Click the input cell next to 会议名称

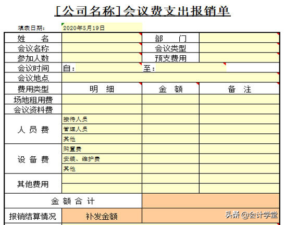[x=102, y=48]
